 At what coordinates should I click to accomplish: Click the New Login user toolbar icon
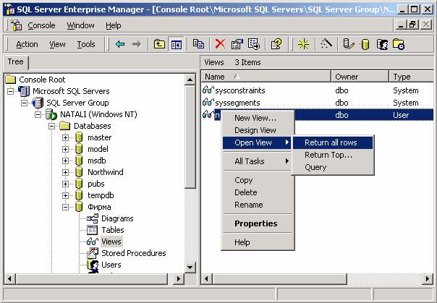[x=382, y=44]
